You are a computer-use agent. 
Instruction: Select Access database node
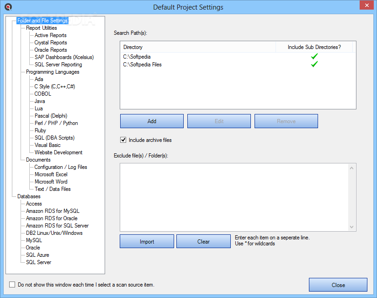click(x=34, y=204)
